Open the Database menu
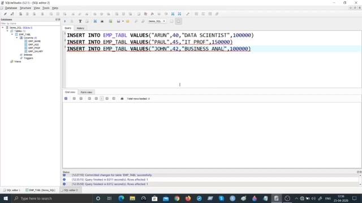The width and height of the screenshot is (362, 203). click(x=11, y=8)
